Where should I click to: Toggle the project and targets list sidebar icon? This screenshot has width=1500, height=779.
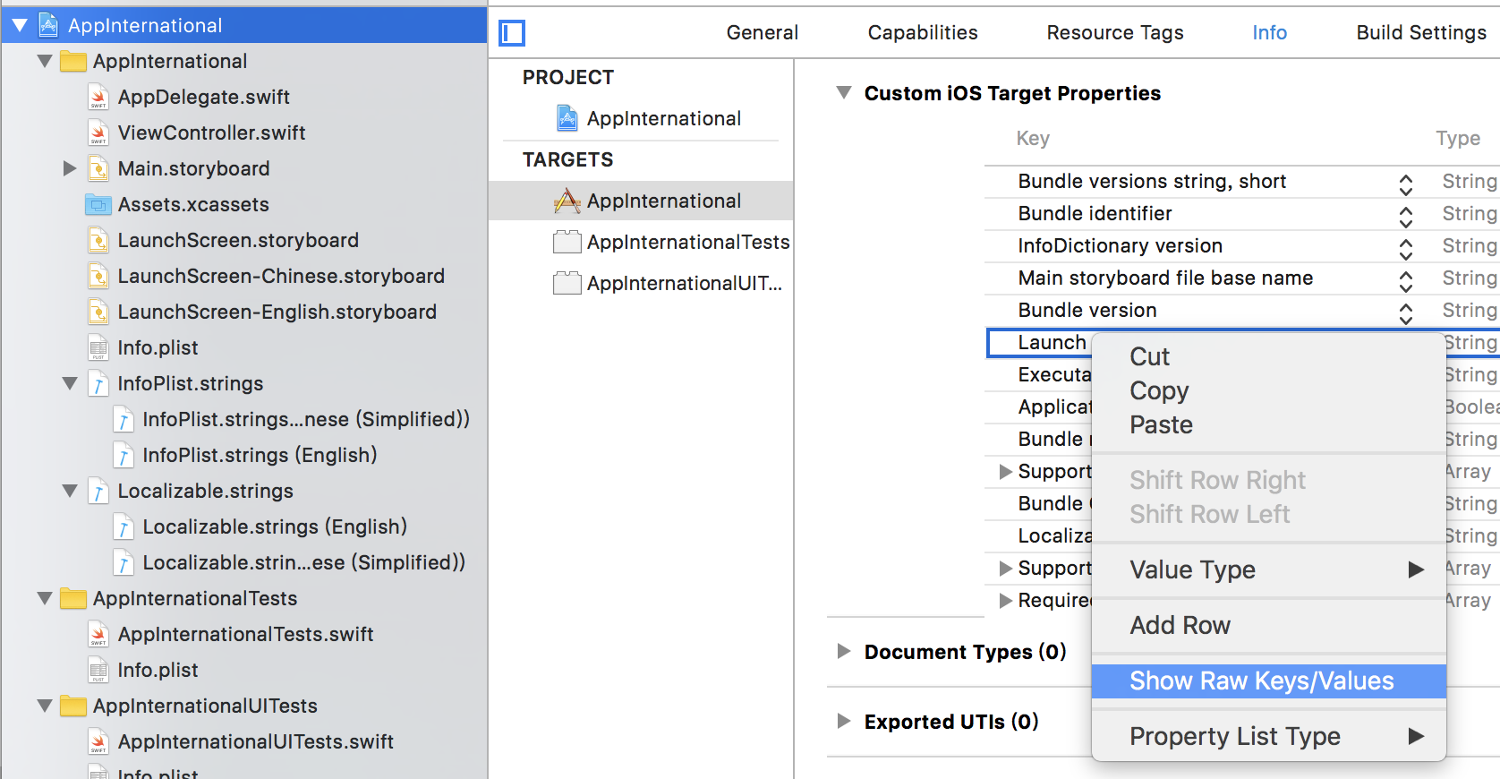(x=512, y=33)
